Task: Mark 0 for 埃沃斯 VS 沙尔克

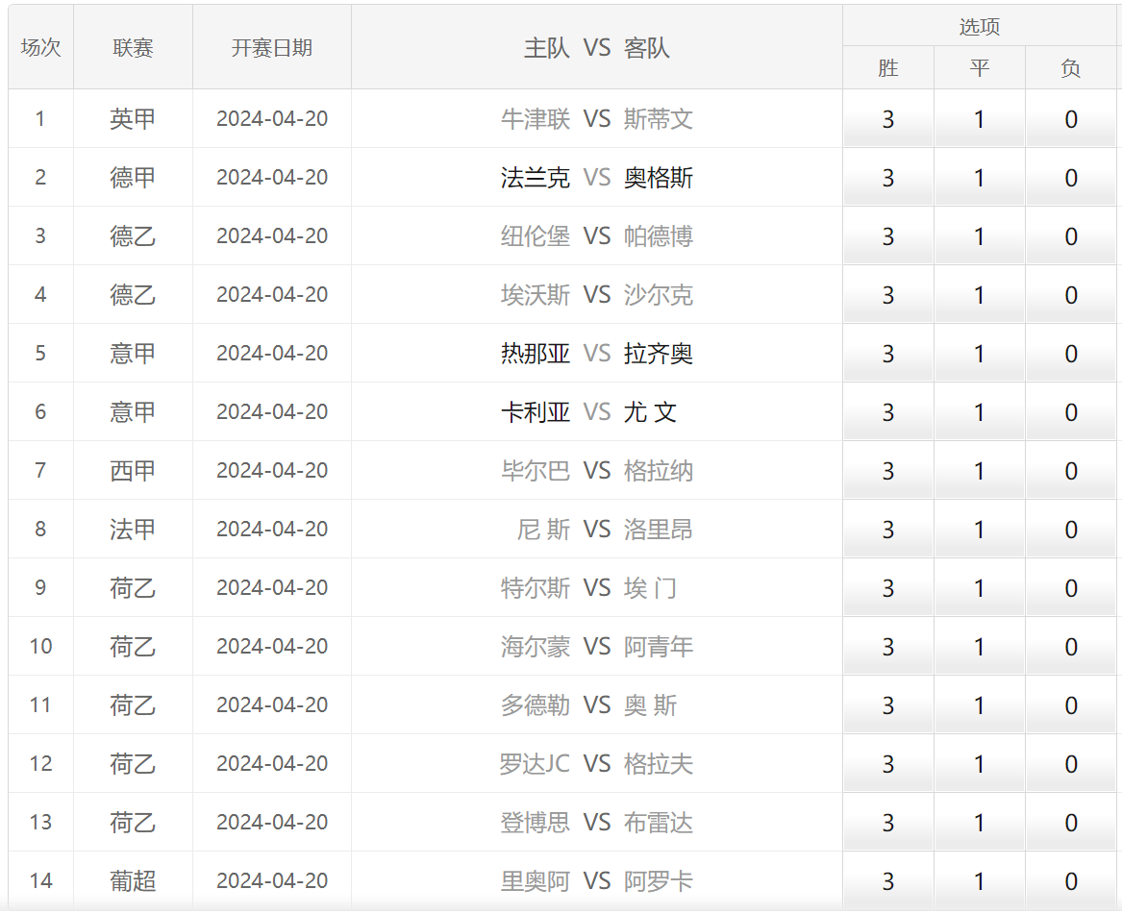Action: pos(1071,295)
